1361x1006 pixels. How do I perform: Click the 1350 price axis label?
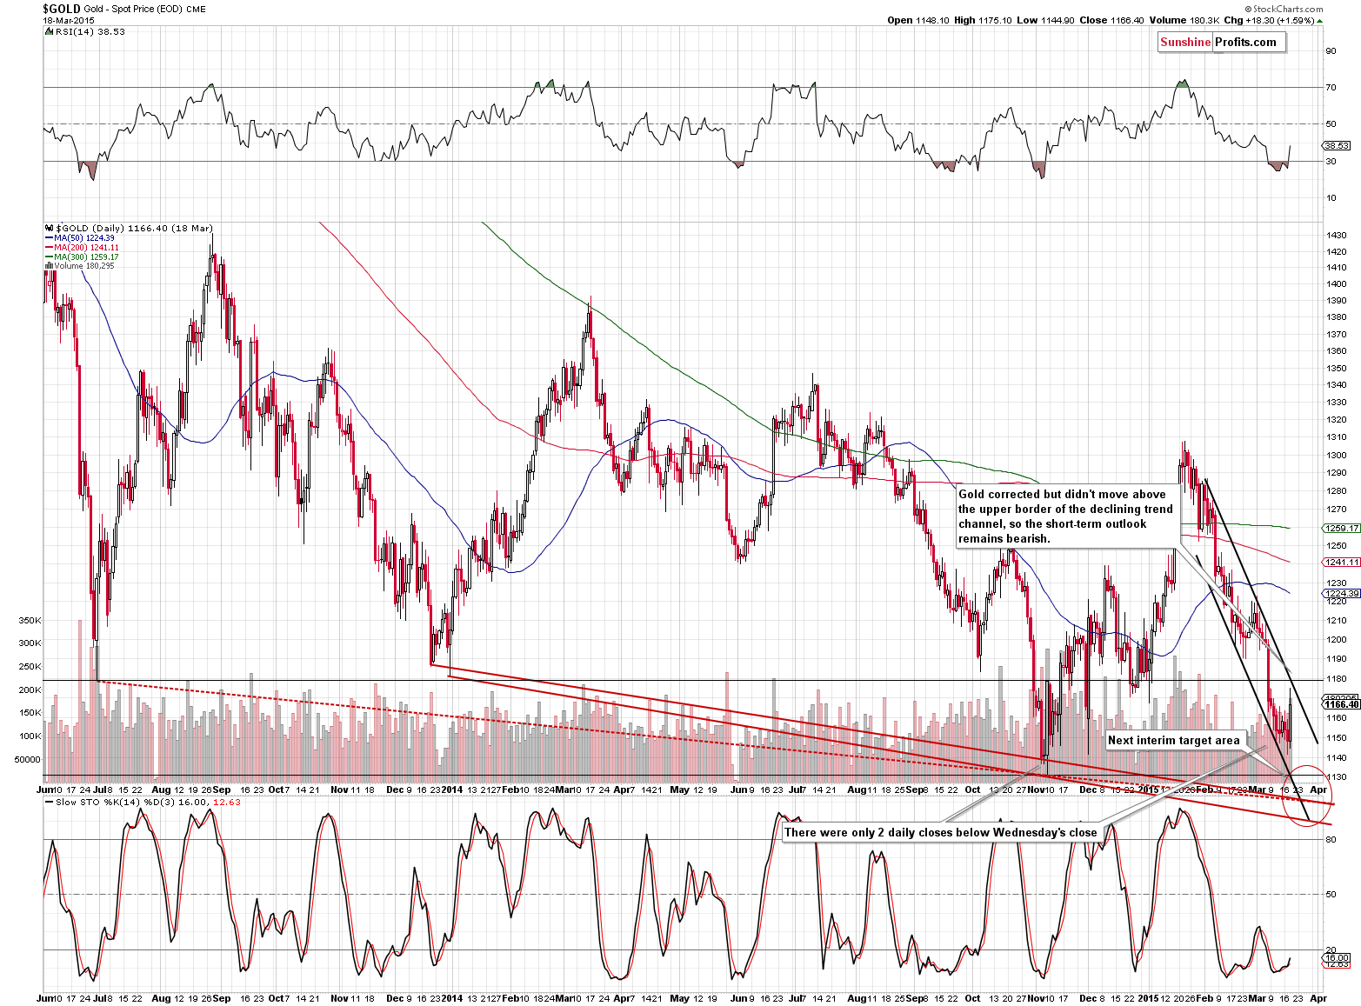1337,368
